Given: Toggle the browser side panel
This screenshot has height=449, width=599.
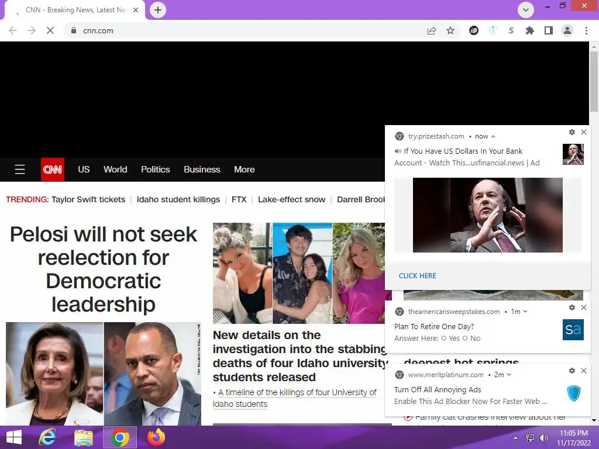Looking at the screenshot, I should 549,30.
